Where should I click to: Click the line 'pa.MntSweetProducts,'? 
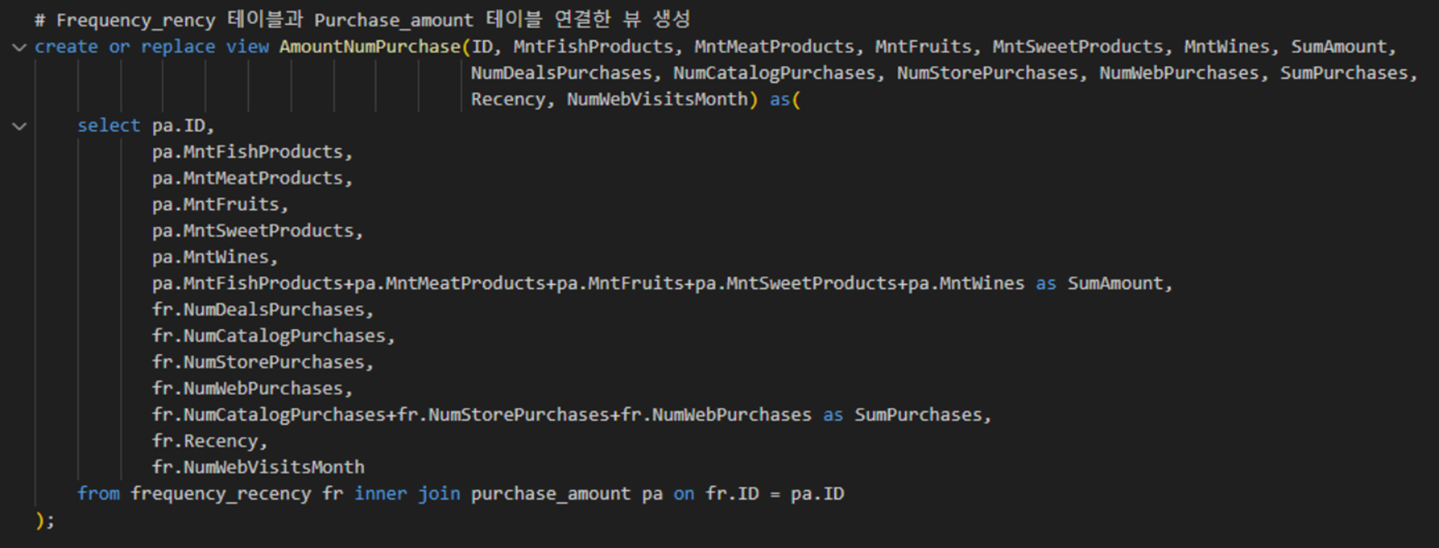258,231
